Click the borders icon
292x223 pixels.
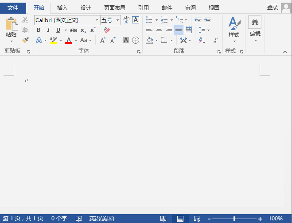164,40
